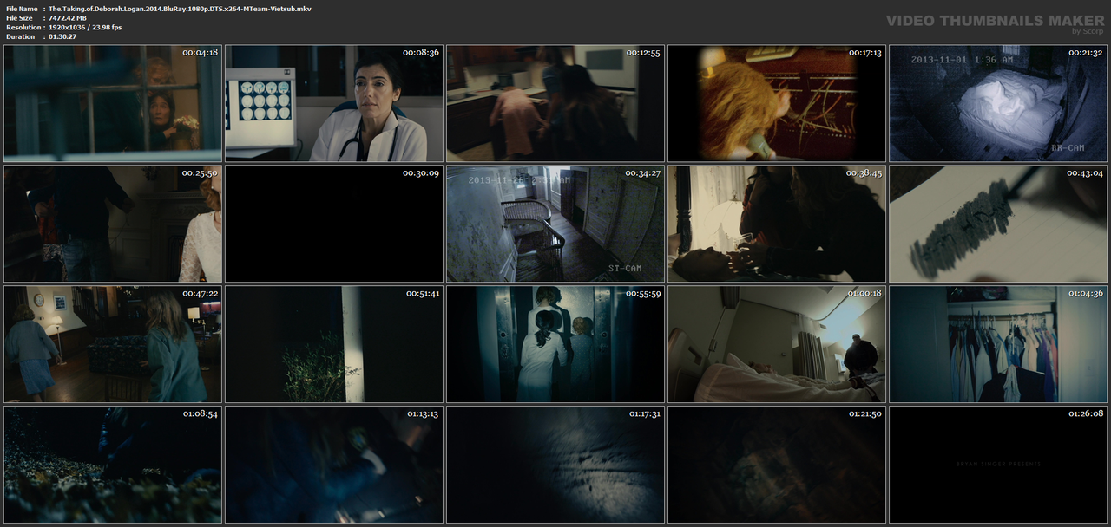Open the hospital bed thumbnail at 01:00:18

pyautogui.click(x=777, y=344)
